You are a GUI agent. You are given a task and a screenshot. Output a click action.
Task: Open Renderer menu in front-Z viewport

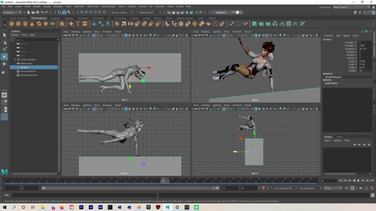click(x=107, y=105)
